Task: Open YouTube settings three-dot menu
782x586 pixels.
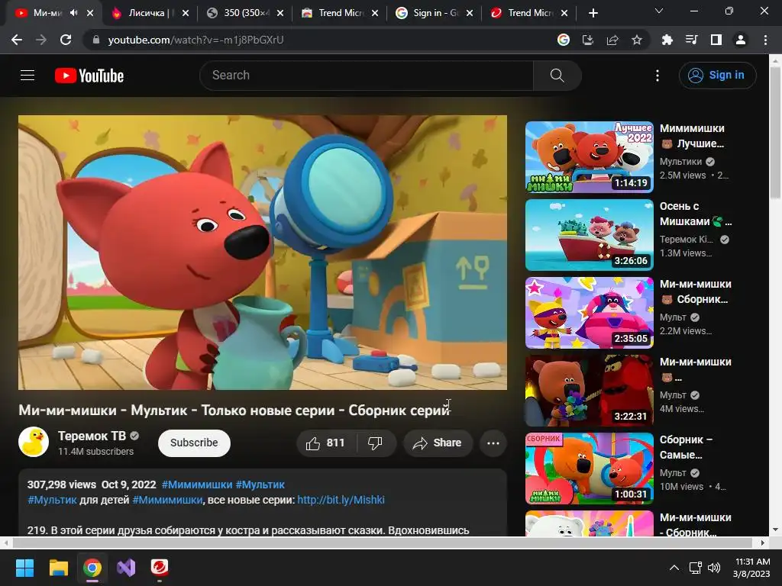Action: (658, 76)
